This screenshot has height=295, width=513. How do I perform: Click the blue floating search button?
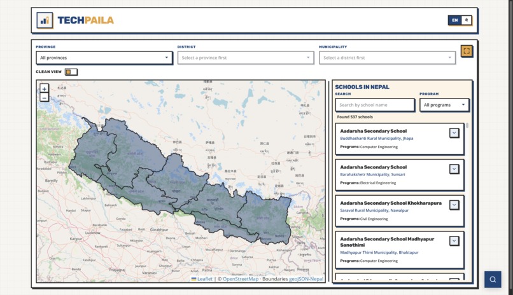pos(493,279)
